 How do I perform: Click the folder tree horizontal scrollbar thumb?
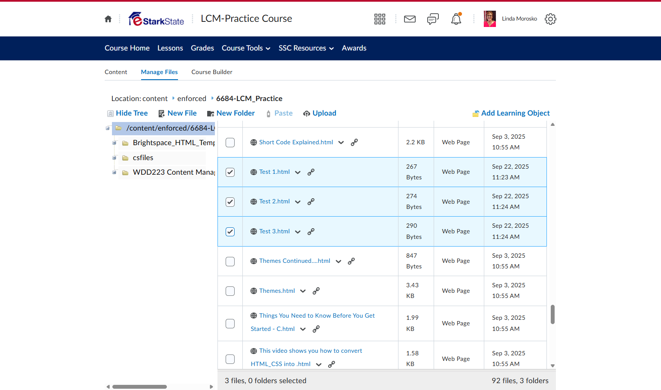pos(139,387)
